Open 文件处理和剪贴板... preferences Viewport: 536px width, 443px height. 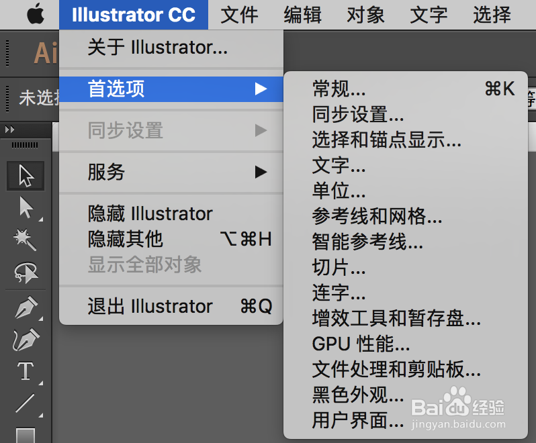coord(406,369)
